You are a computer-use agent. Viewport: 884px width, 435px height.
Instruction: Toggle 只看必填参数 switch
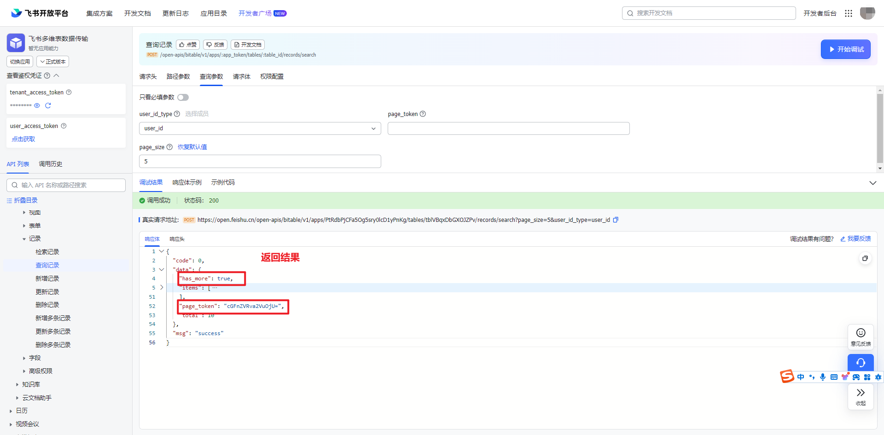point(183,97)
